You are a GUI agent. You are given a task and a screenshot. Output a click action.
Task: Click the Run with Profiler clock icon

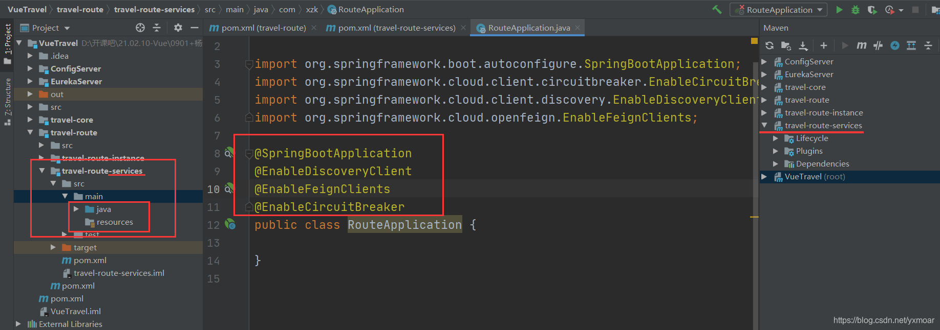click(x=890, y=10)
